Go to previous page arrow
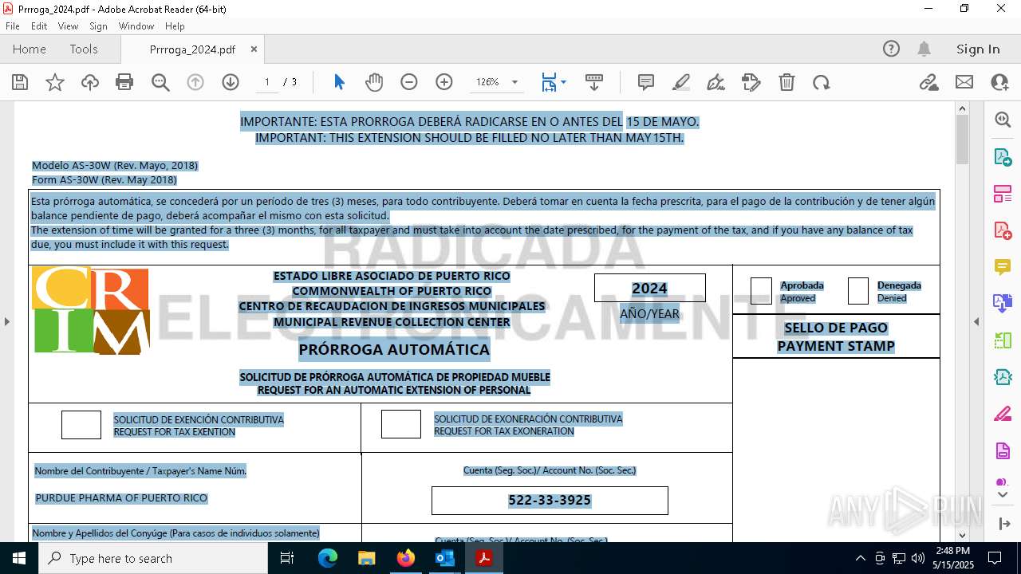1021x574 pixels. pos(195,82)
